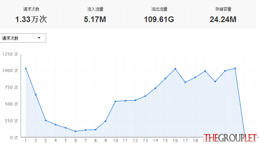Image resolution: width=259 pixels, height=144 pixels.
Task: Click the peak data point at day 16
Action: coord(175,69)
